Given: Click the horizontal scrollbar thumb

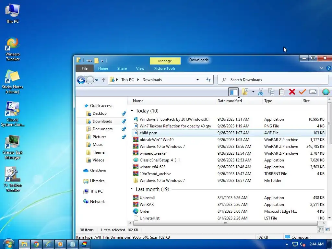Looking at the screenshot, I should click(x=225, y=223).
